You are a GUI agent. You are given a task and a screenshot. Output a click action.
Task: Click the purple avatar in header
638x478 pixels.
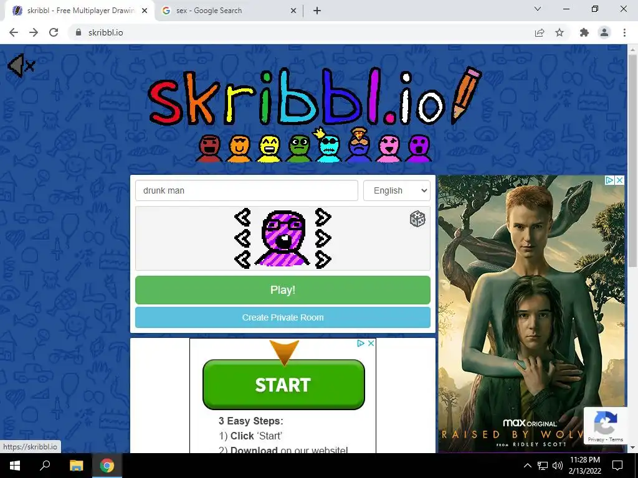pos(419,149)
